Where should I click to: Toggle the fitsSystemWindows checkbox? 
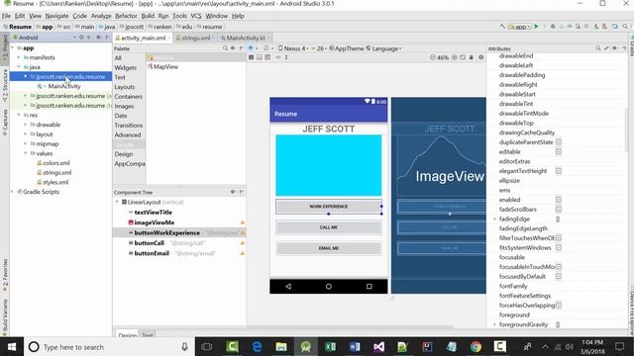coord(559,247)
